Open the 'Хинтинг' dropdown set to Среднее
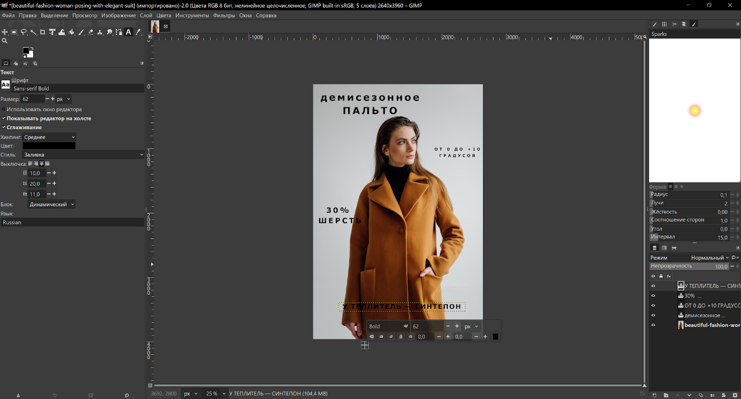This screenshot has height=399, width=741. point(49,137)
